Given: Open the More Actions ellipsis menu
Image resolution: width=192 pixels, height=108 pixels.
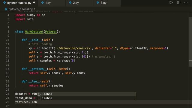Looking at the screenshot, I should pyautogui.click(x=186, y=3).
